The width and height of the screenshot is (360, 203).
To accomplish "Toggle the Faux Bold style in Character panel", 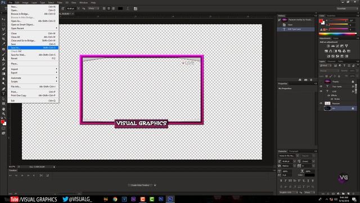I will pyautogui.click(x=281, y=181).
